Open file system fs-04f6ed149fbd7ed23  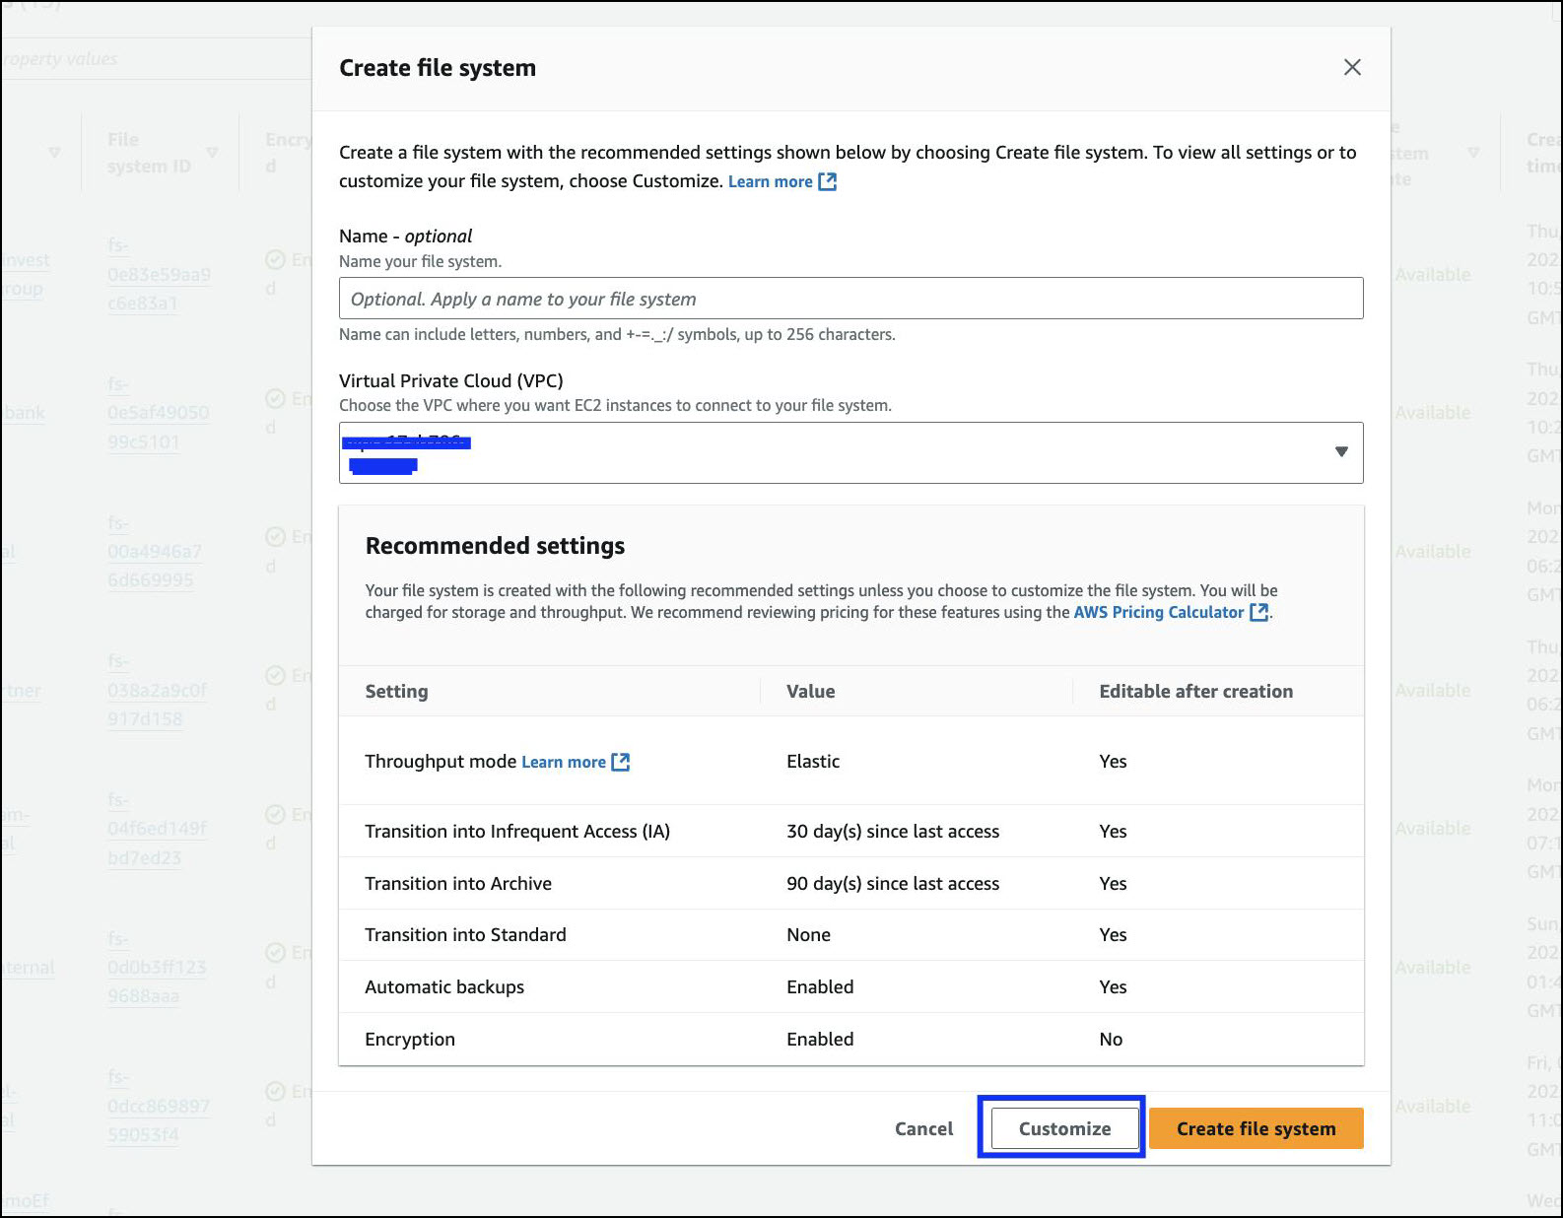tap(157, 829)
